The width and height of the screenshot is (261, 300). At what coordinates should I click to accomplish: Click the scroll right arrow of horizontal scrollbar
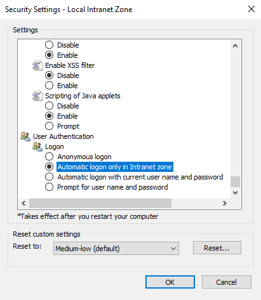click(225, 203)
